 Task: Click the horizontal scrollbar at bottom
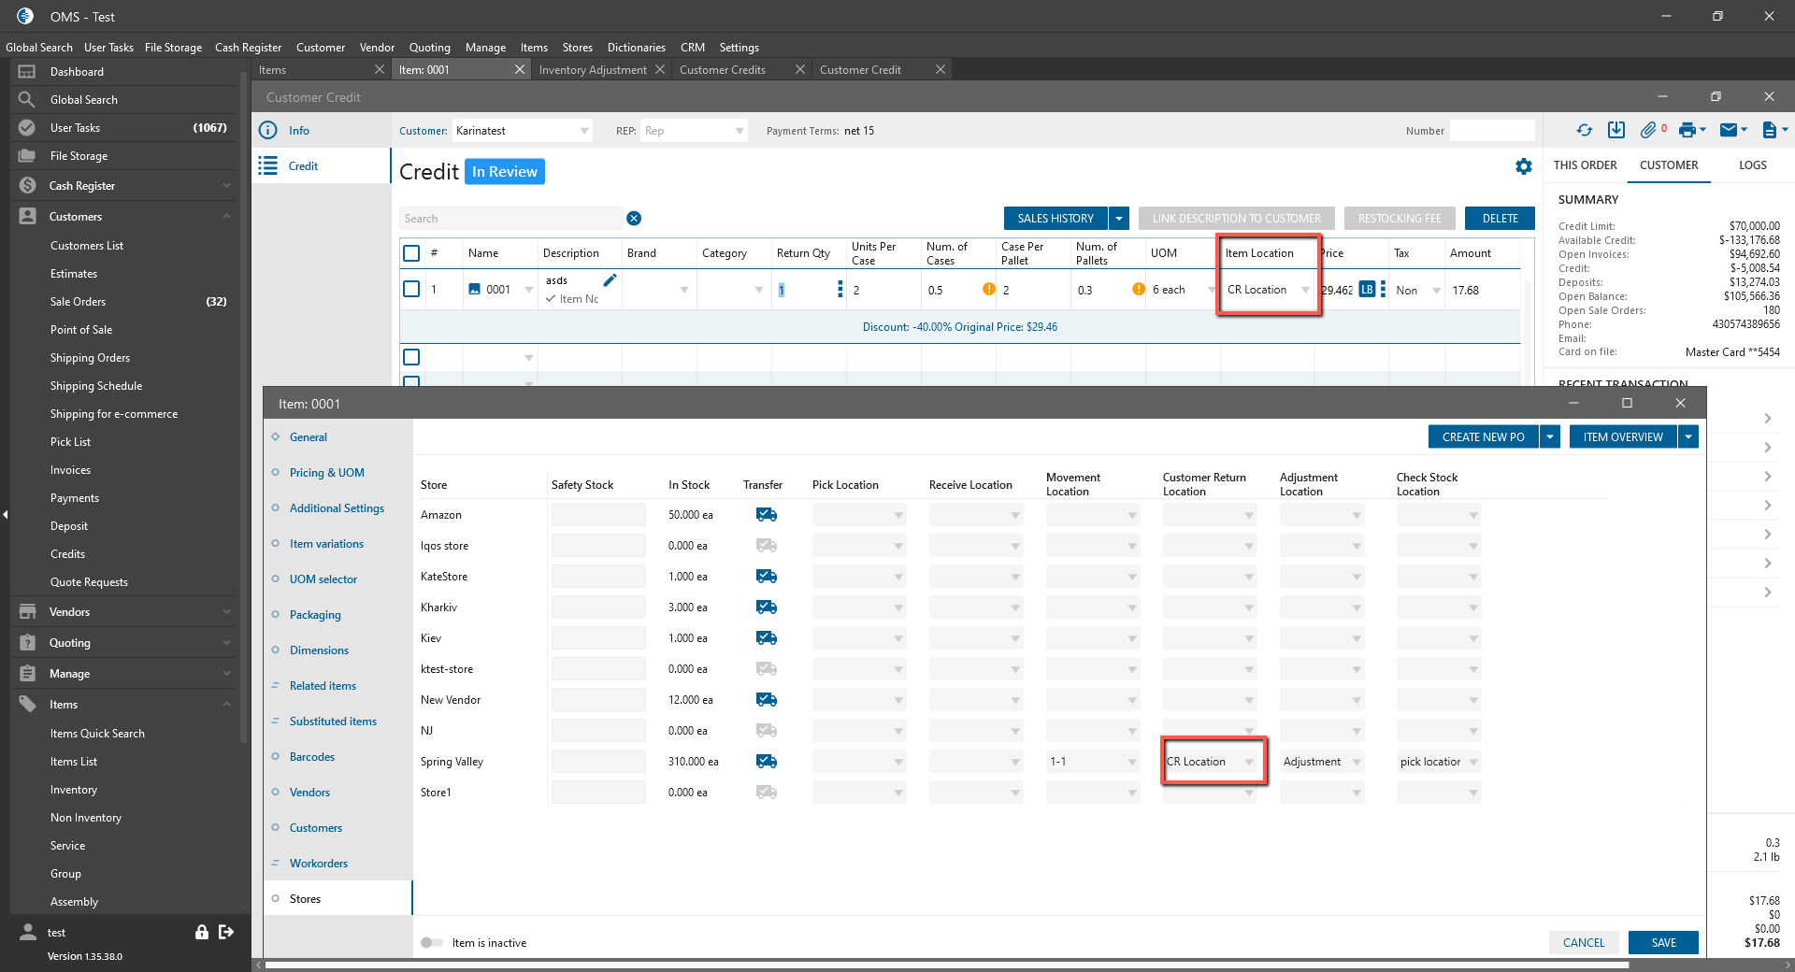click(944, 965)
